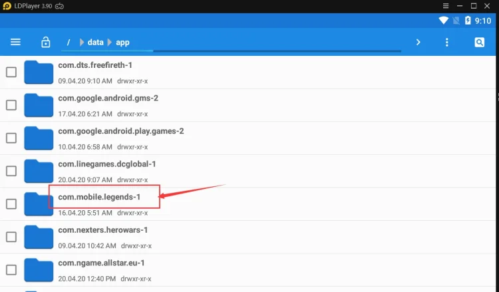The image size is (499, 292).
Task: Open the three-dot overflow menu
Action: coord(447,42)
